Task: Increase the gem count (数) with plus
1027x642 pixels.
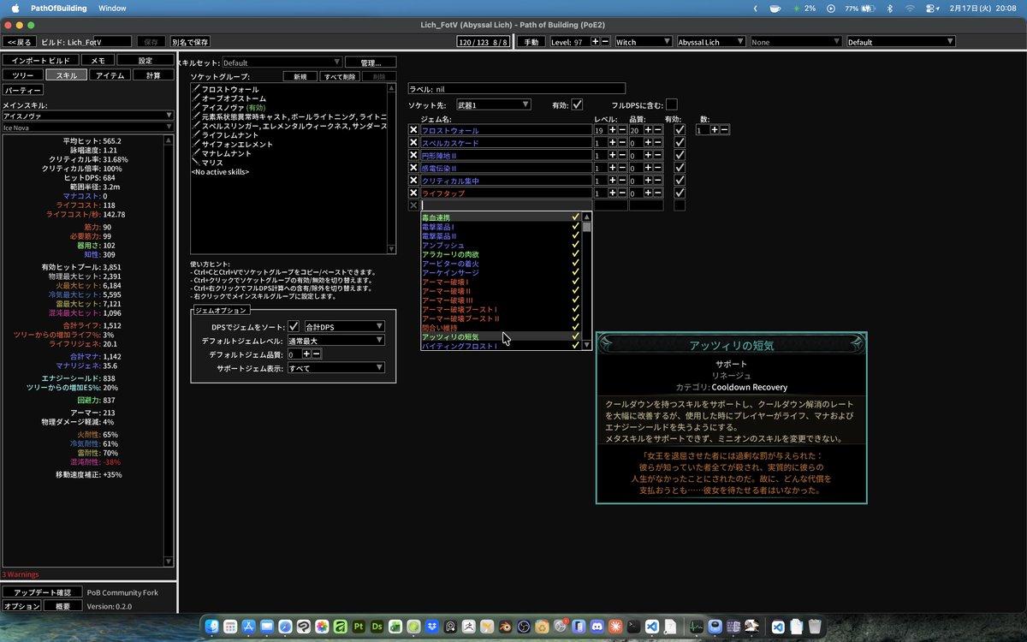Action: coord(714,130)
